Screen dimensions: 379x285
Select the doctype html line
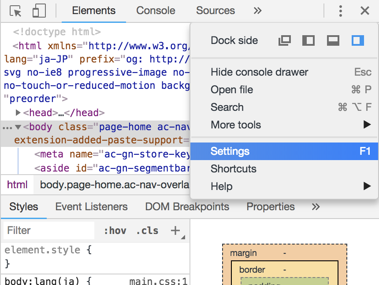pyautogui.click(x=57, y=32)
